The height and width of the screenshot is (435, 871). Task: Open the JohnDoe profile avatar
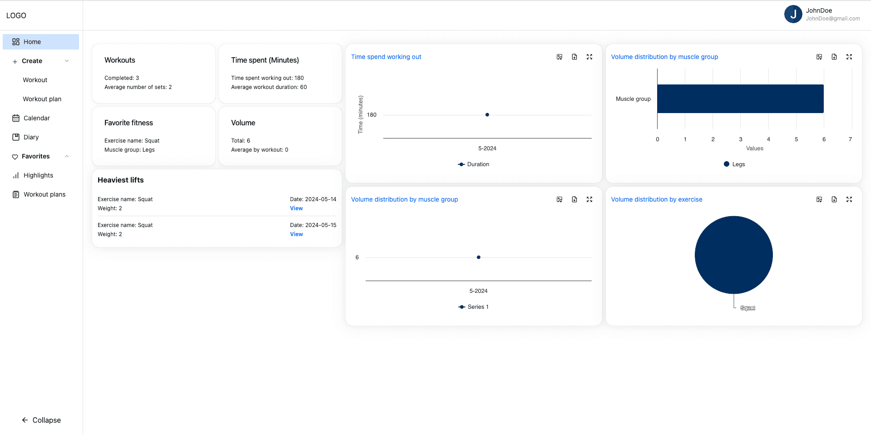[x=793, y=14]
